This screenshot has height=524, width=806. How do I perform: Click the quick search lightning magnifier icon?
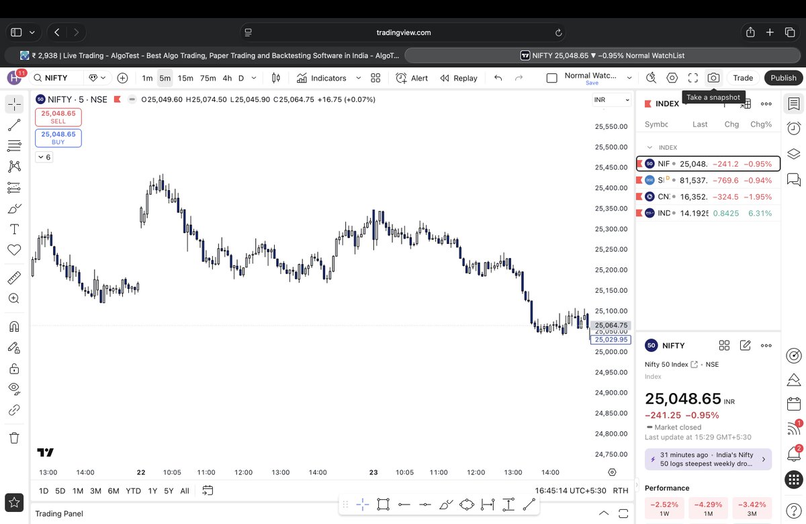(651, 78)
